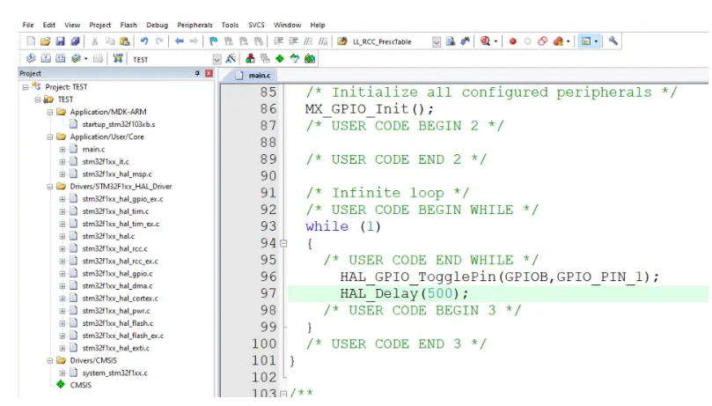Collapse the while loop code fold at line 94

[x=283, y=243]
